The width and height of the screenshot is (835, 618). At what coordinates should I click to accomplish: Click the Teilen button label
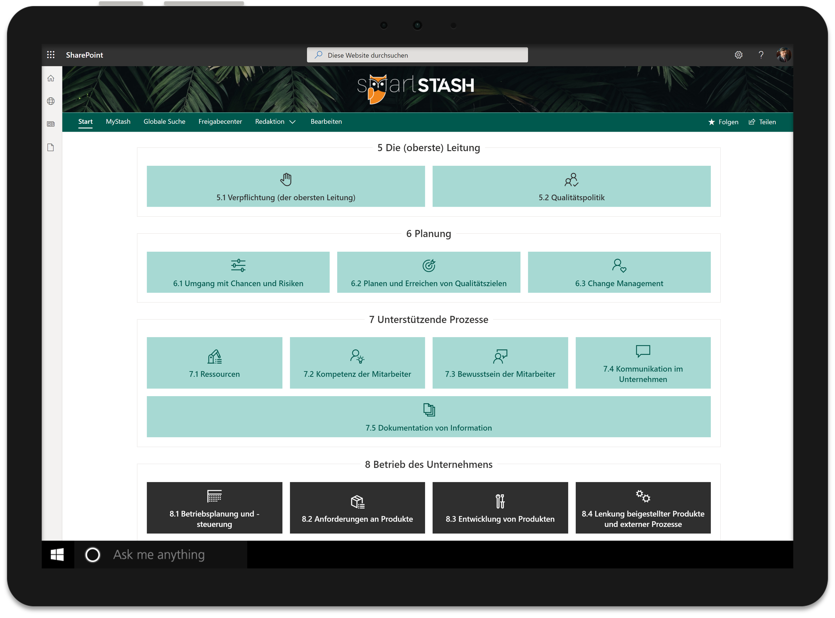[x=767, y=122]
